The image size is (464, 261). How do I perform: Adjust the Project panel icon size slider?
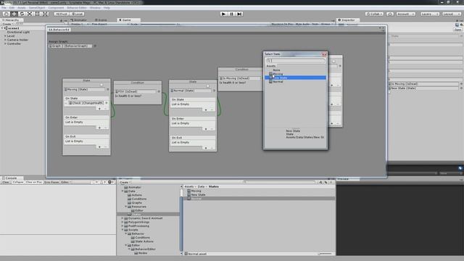[326, 254]
